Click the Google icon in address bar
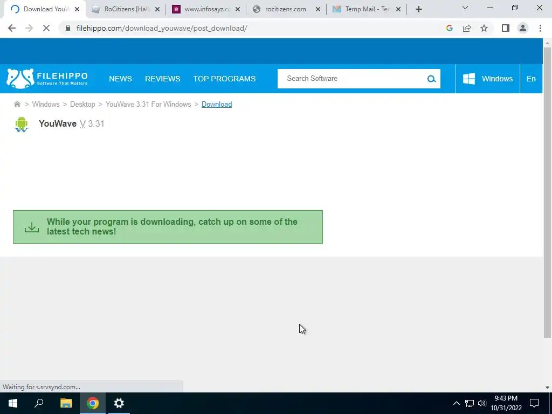This screenshot has height=414, width=552. [x=449, y=28]
